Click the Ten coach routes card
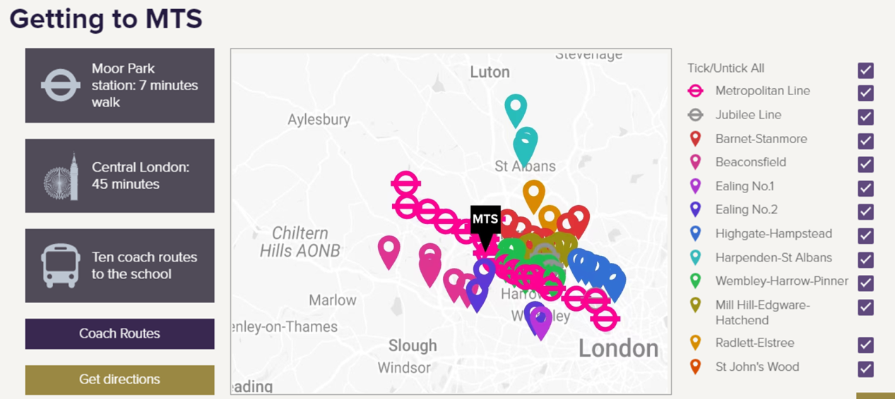 tap(119, 266)
